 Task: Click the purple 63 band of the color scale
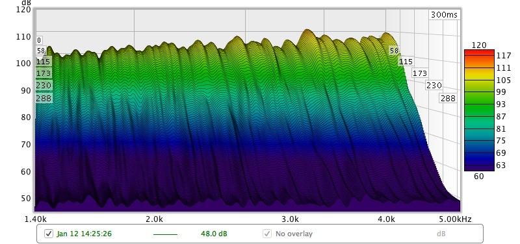479,165
